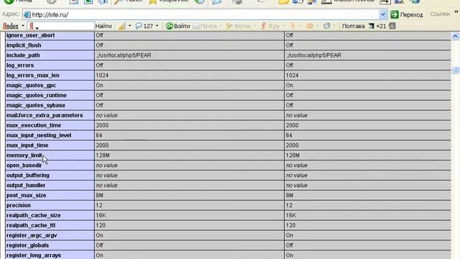
Task: Click the orange Я bookmarks icon
Action: (293, 26)
